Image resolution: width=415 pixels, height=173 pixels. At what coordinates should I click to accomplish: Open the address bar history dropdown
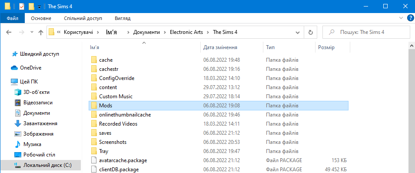tap(298, 32)
